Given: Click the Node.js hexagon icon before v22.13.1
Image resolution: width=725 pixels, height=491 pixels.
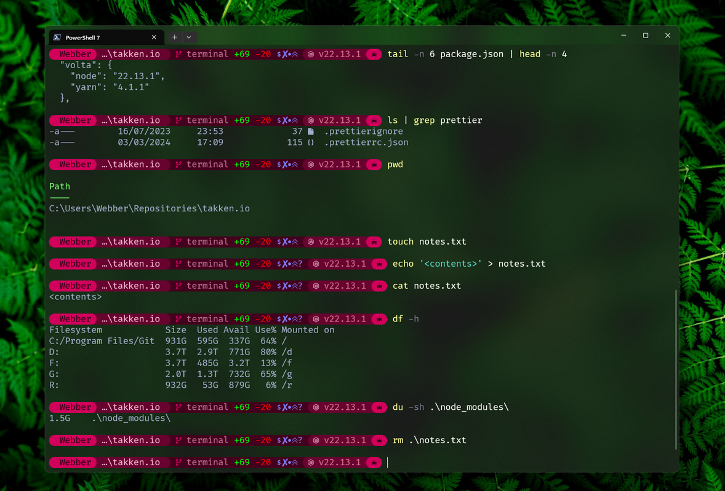Looking at the screenshot, I should [x=310, y=462].
